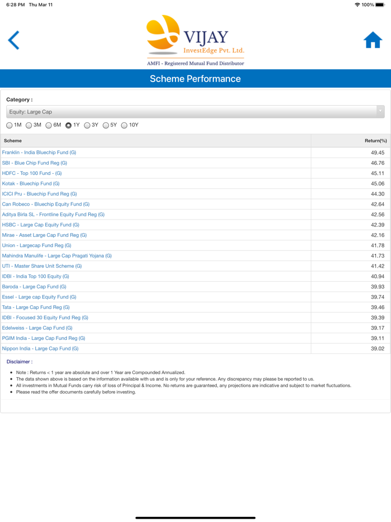Click the 45.11 return value
391x522 pixels.
click(378, 173)
